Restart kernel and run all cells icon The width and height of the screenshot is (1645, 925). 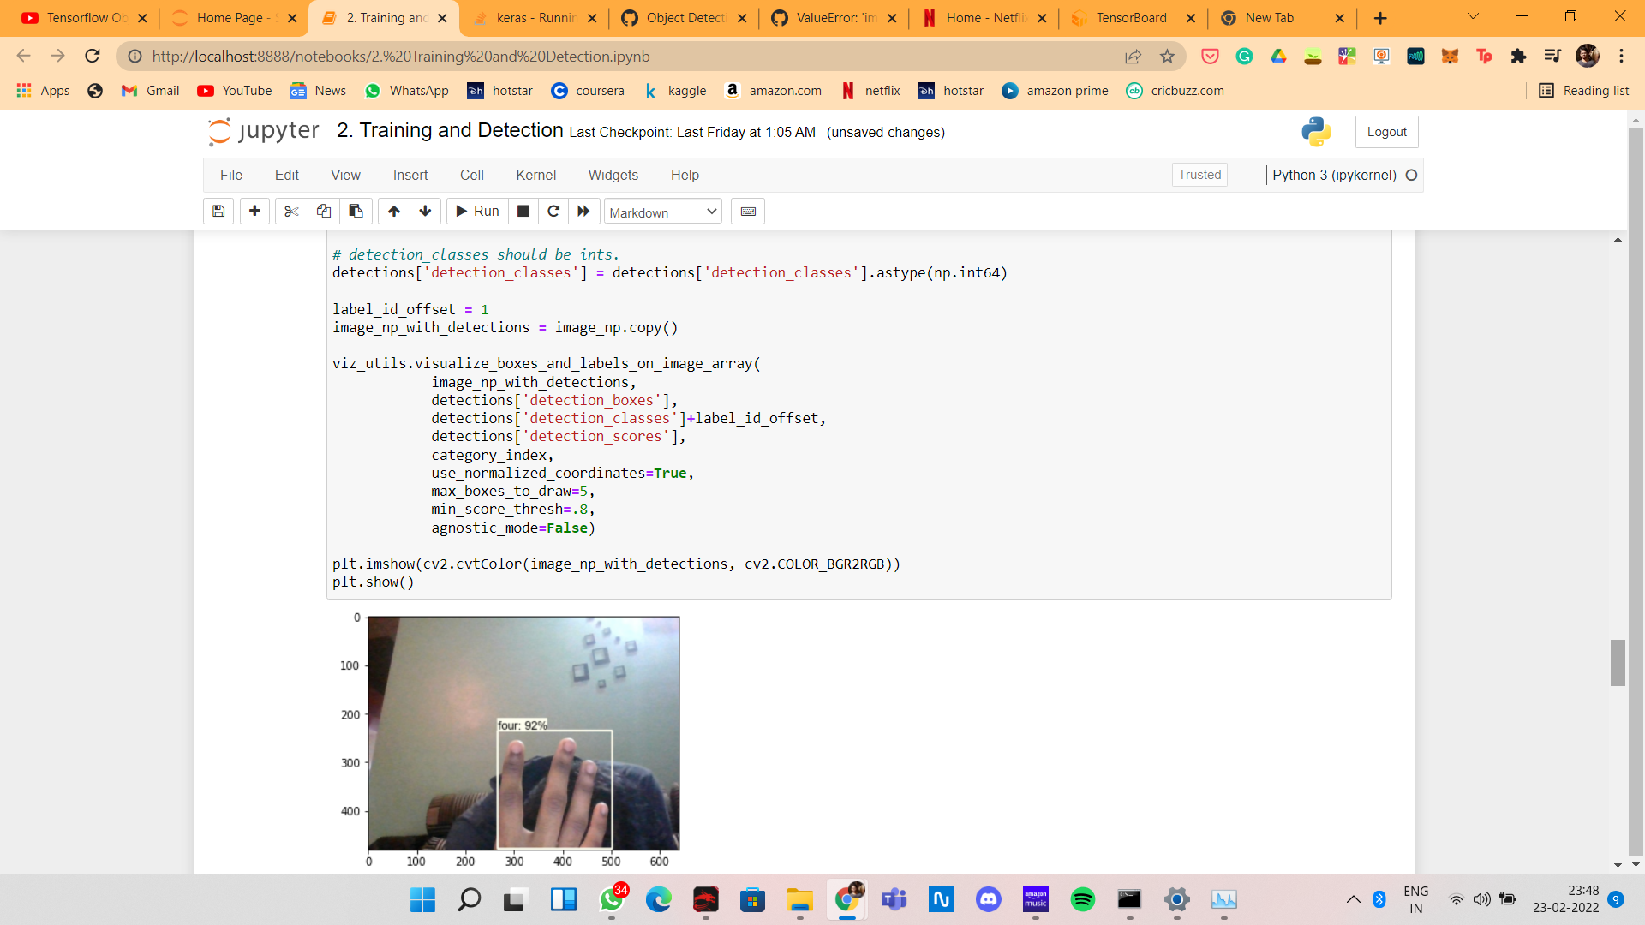point(583,212)
